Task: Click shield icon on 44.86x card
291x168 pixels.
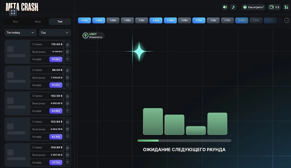Action: (67, 103)
